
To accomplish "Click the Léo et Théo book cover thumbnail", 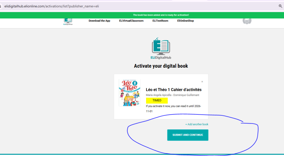I will coord(129,93).
